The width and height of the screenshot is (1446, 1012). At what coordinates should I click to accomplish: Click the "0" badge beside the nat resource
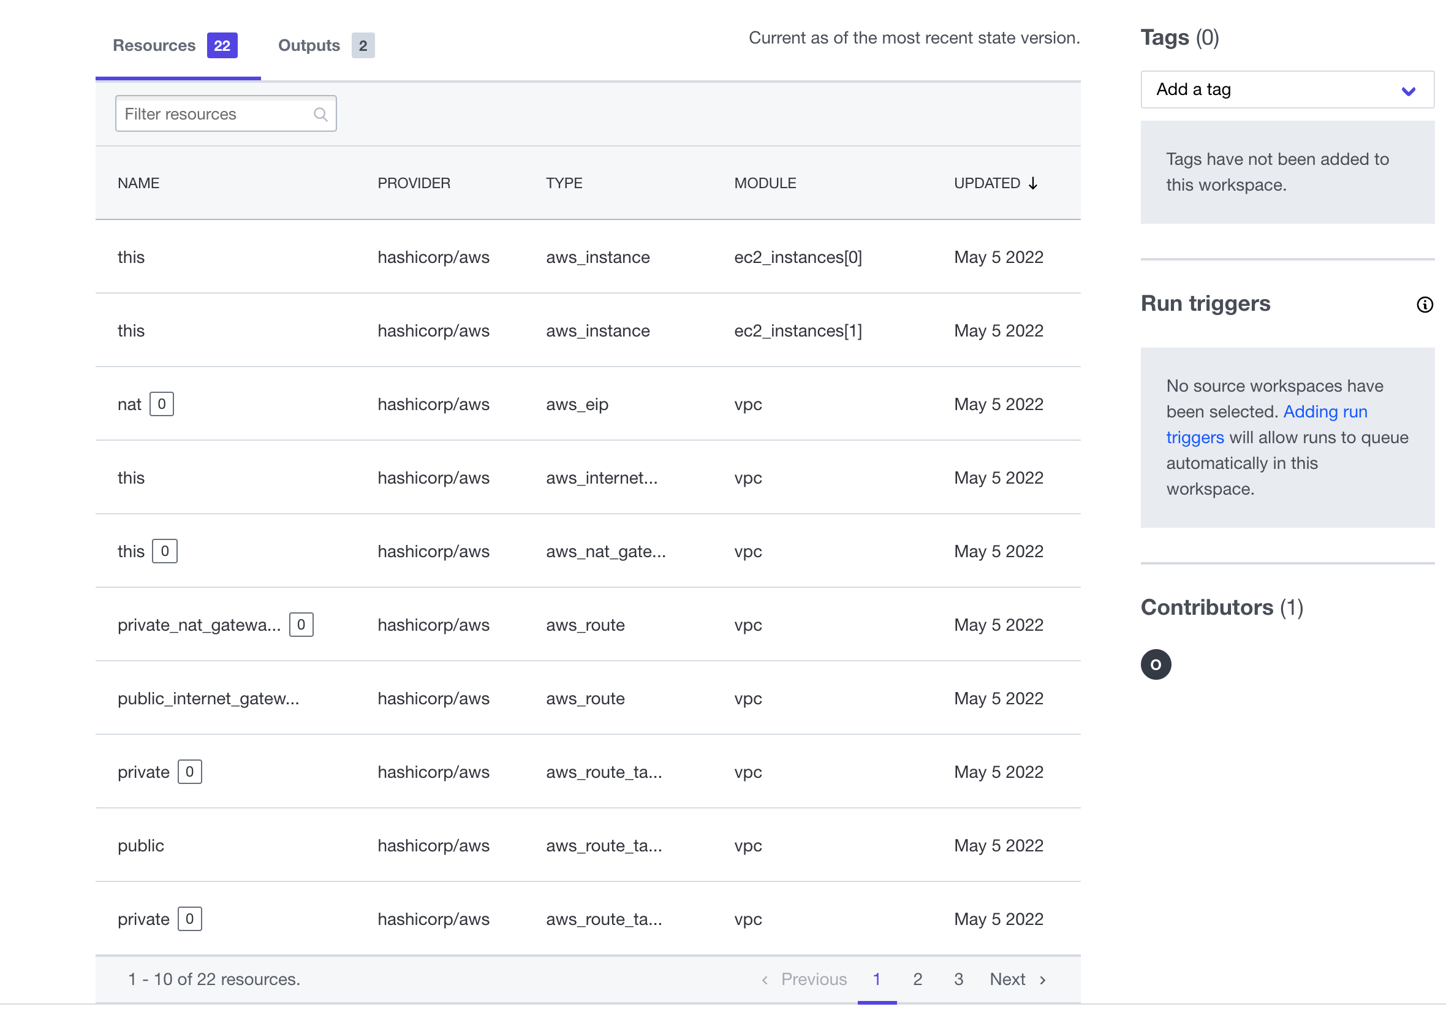(x=162, y=404)
